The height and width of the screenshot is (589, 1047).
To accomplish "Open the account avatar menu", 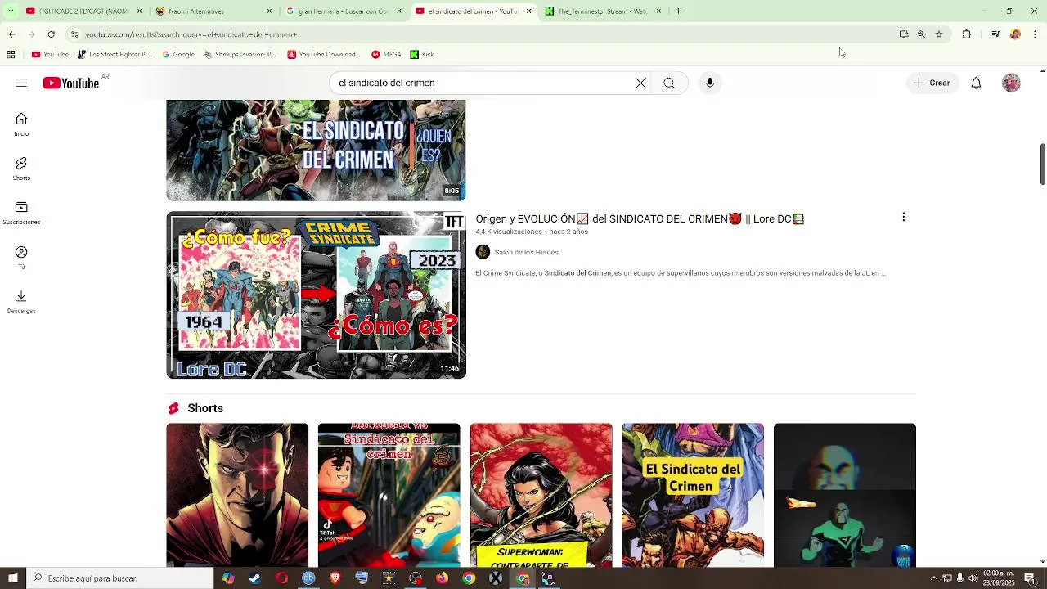I will 1012,83.
